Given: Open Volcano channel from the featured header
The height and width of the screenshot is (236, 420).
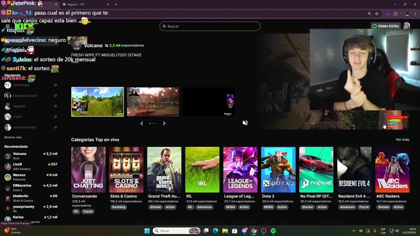Looking at the screenshot, I should 93,46.
